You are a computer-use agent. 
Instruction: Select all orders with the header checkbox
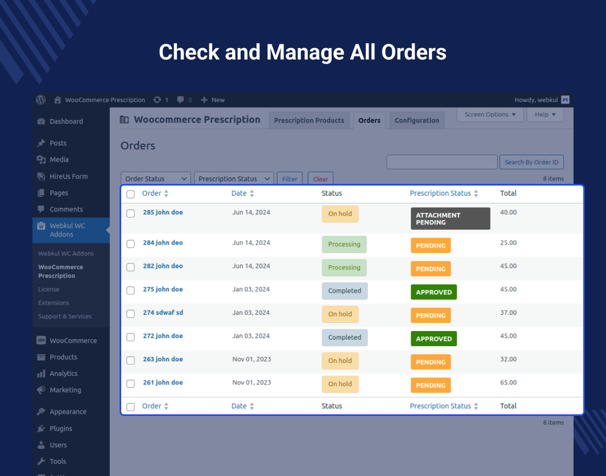pyautogui.click(x=130, y=194)
